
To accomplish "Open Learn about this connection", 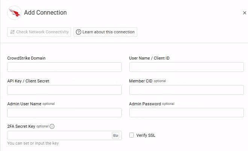I will (105, 32).
